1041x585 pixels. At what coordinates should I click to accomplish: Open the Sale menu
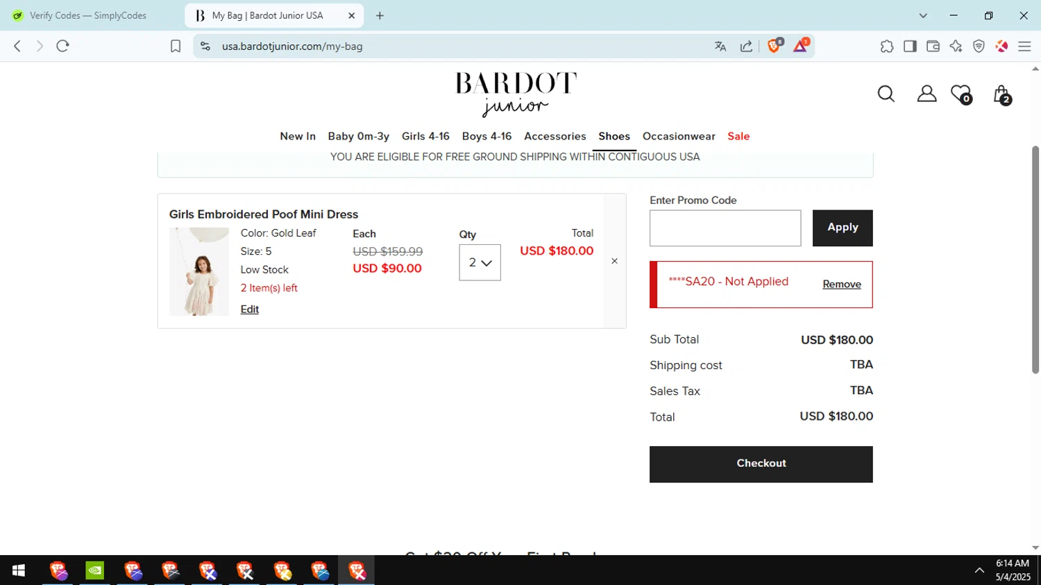[738, 136]
